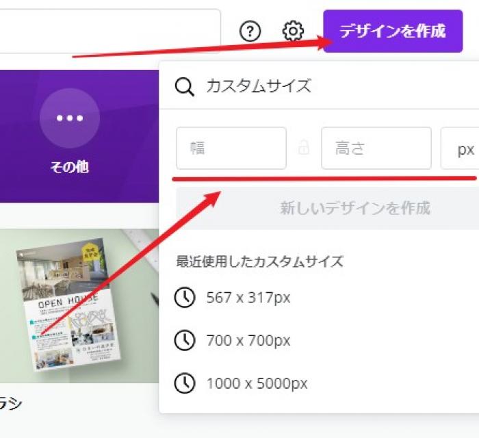Screen dimensions: 479x438
Task: Open the help question mark icon
Action: click(x=250, y=31)
